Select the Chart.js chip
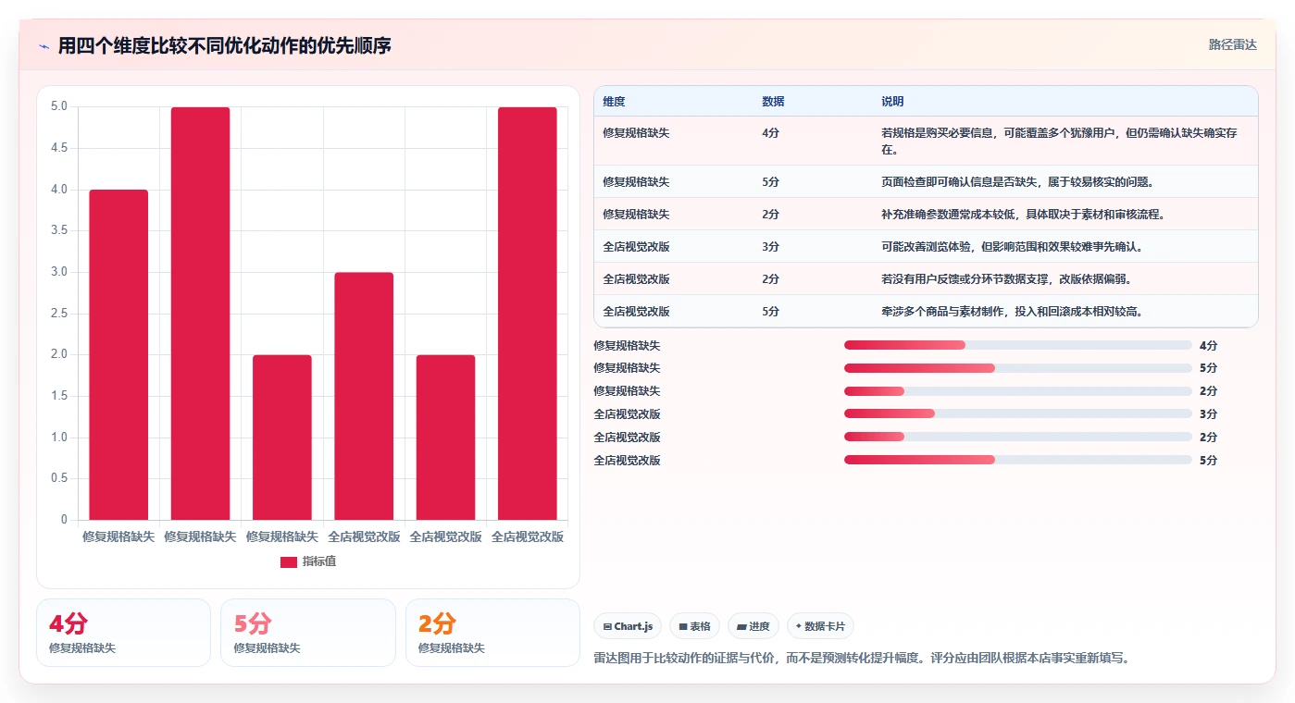The width and height of the screenshot is (1295, 703). click(628, 626)
